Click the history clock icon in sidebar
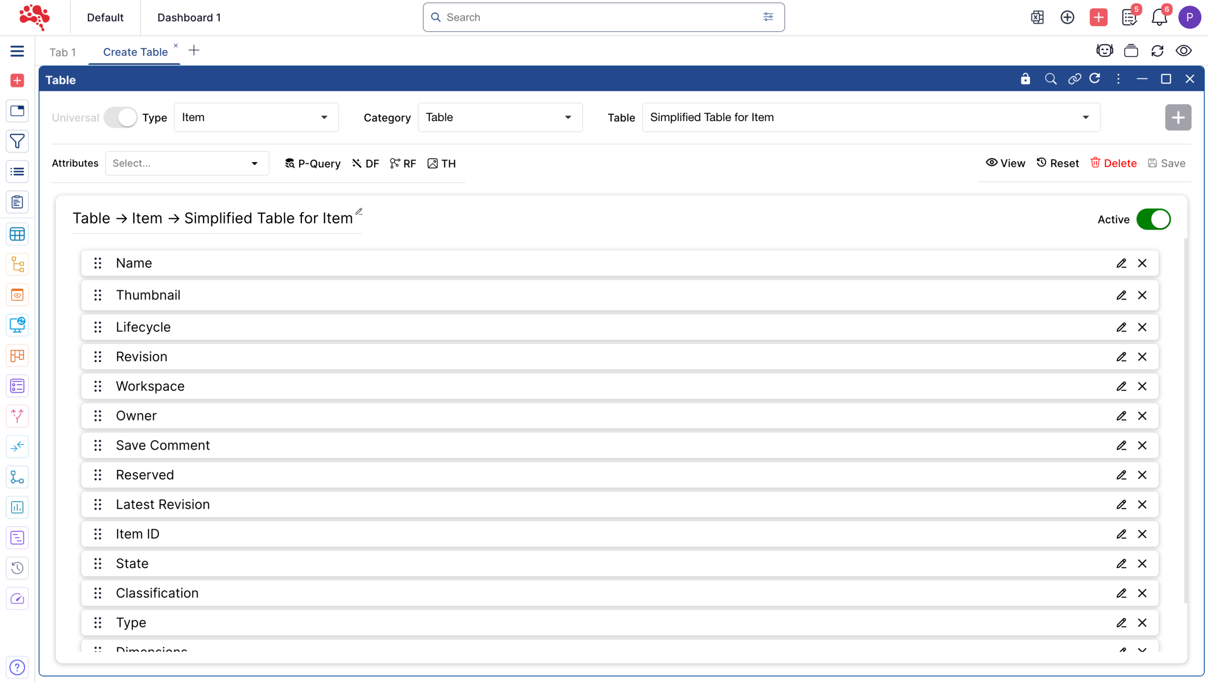Screen dimensions: 1208x683 pyautogui.click(x=17, y=568)
